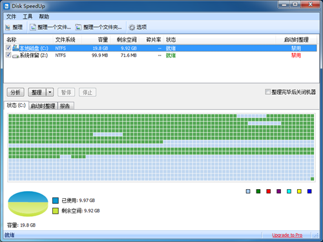The image size is (323, 242).
Task: Open the 文件 menu
Action: (x=11, y=17)
